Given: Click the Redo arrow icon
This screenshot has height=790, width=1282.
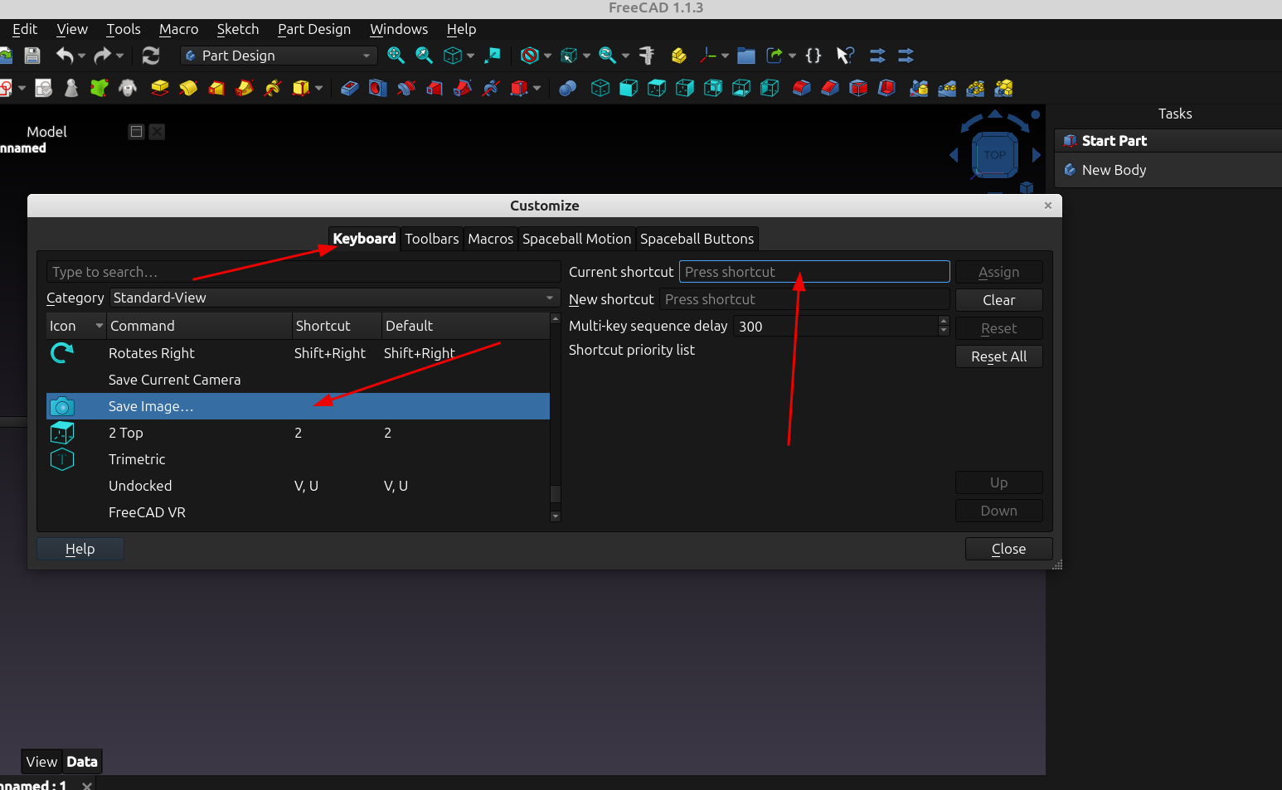Looking at the screenshot, I should (x=102, y=56).
